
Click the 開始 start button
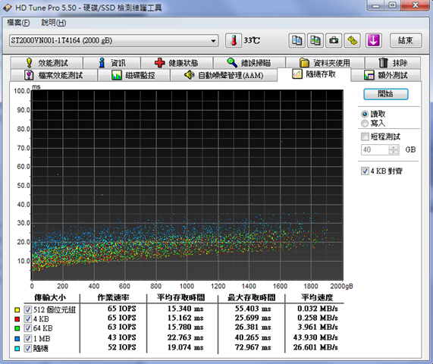click(385, 94)
